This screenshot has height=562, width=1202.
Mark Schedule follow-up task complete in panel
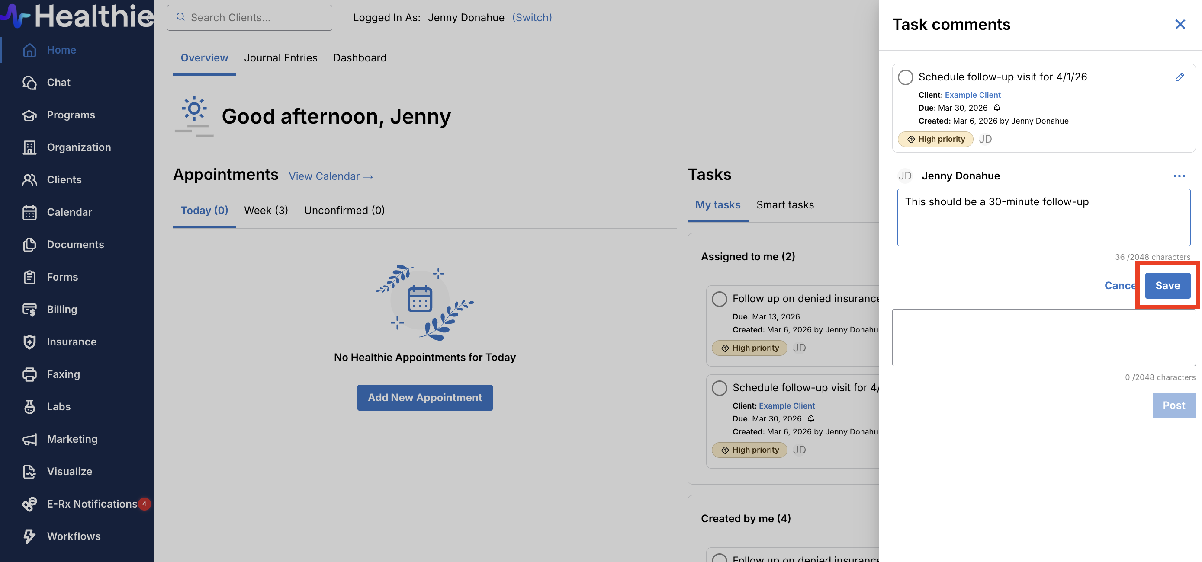click(x=905, y=77)
